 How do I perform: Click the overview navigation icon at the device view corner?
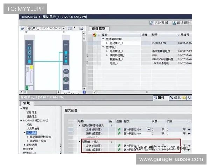click(84, 92)
